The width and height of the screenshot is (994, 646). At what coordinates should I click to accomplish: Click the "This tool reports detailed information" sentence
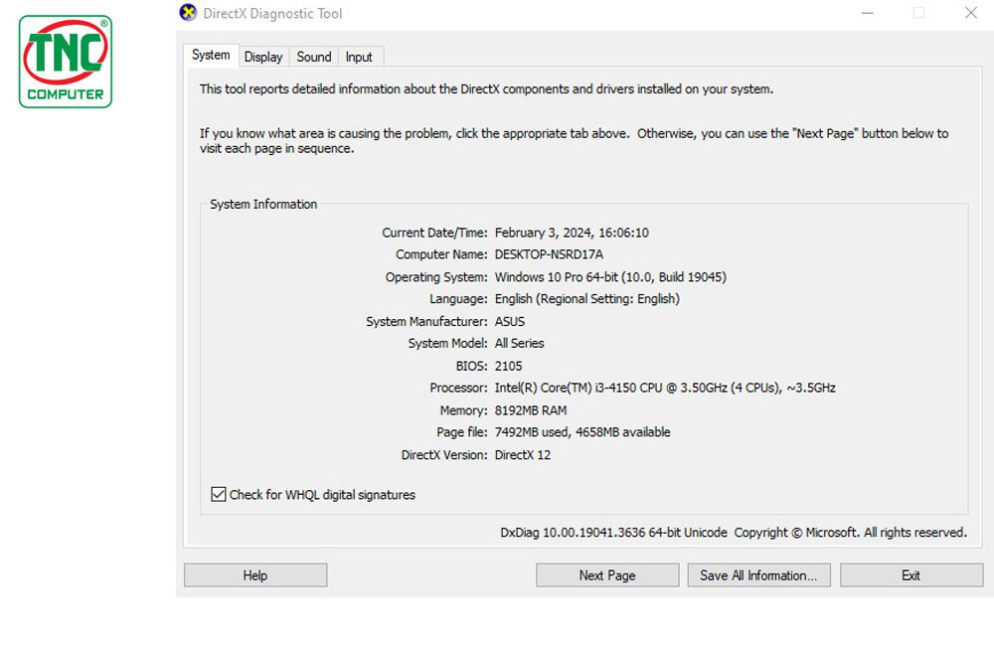pos(486,88)
